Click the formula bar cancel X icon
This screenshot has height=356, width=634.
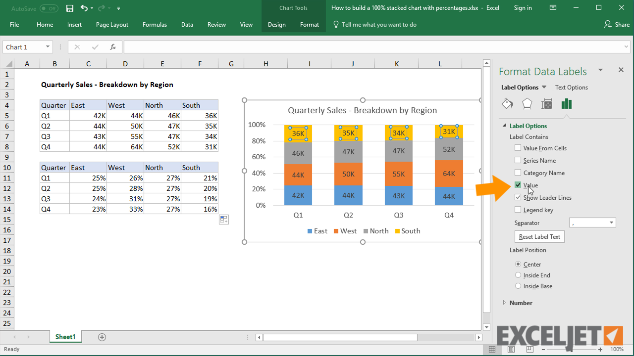click(77, 47)
